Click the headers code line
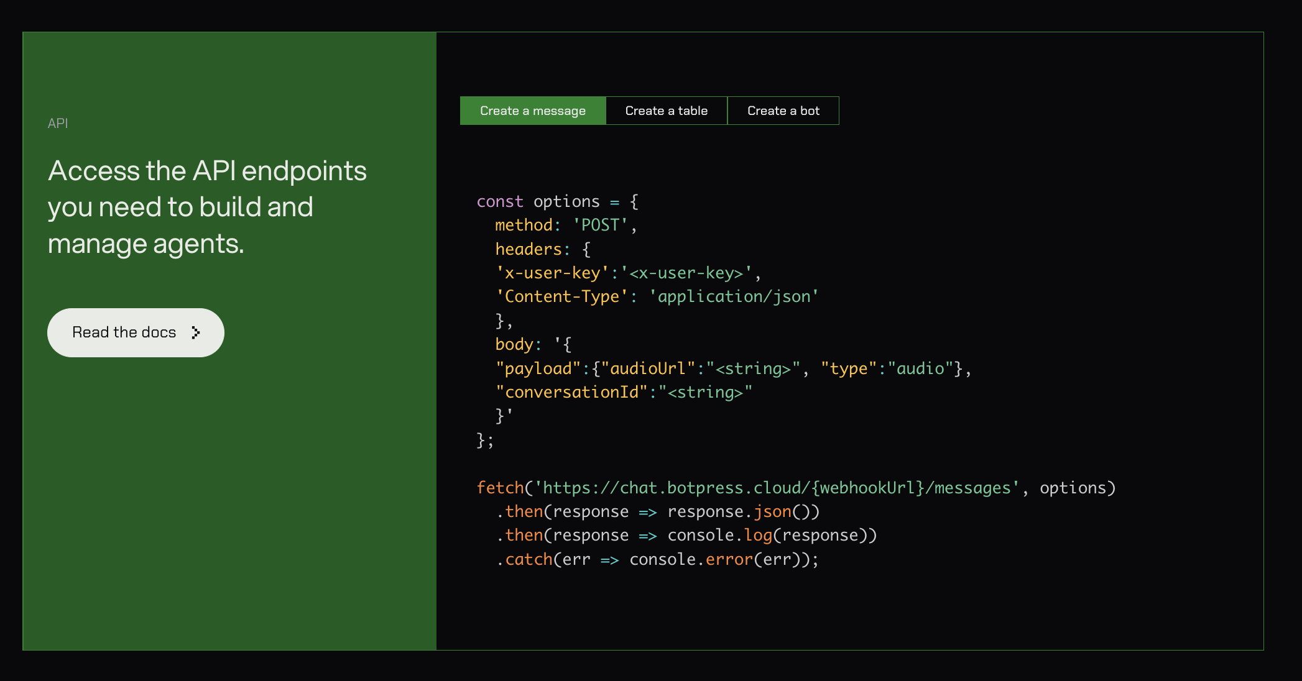 click(542, 249)
